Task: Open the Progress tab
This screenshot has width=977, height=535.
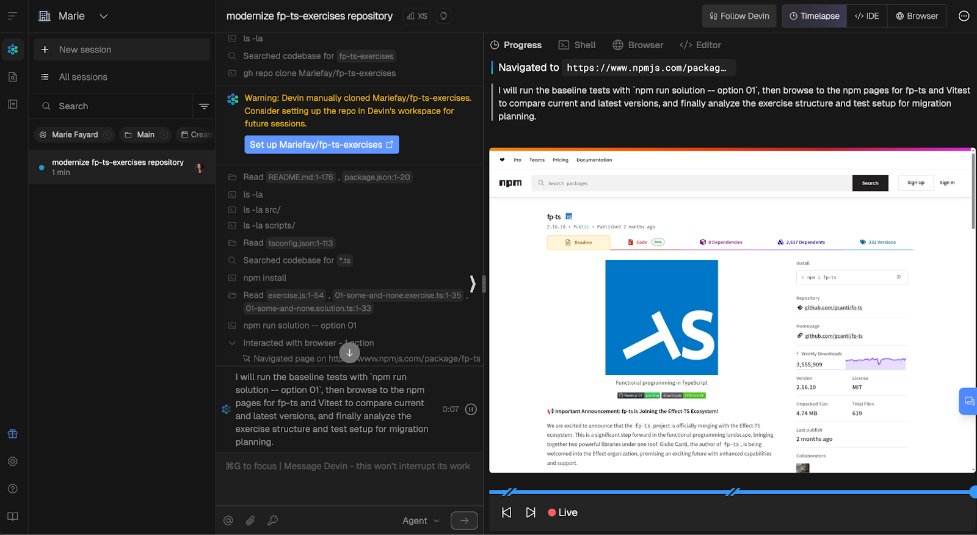Action: 516,45
